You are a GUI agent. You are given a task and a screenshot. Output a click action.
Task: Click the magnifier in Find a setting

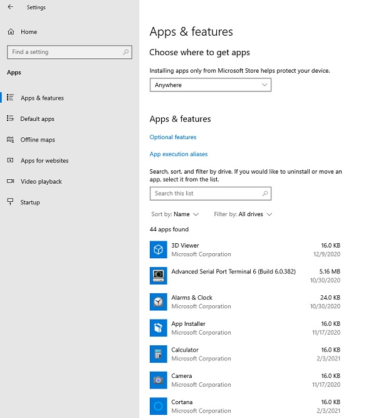click(x=125, y=52)
